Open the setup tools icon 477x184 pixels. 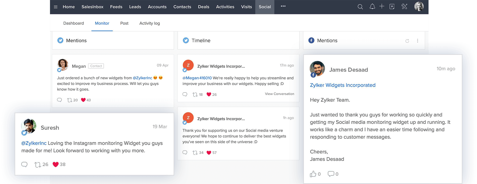(x=404, y=7)
